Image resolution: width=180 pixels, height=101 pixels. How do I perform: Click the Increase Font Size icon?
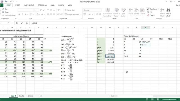pyautogui.click(x=41, y=10)
